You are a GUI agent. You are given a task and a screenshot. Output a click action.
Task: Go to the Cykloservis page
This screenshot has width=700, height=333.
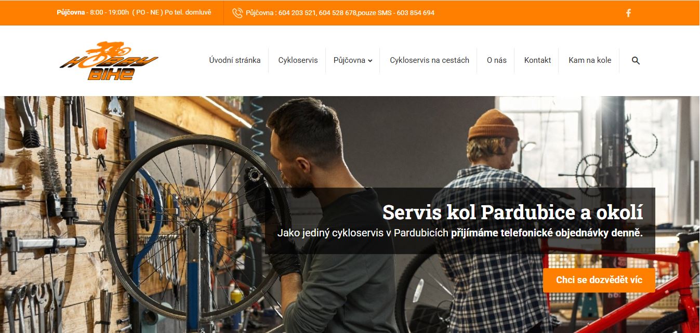298,60
